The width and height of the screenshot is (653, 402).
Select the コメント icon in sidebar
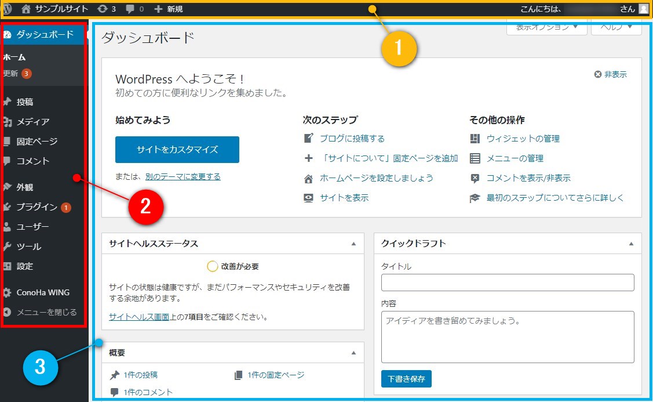tap(7, 161)
